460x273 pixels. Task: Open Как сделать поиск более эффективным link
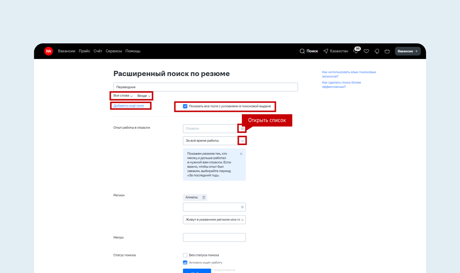pos(342,85)
